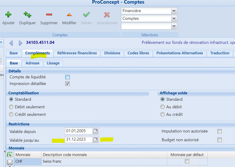Tick Monnaie par défaut for CHF
This screenshot has width=235, height=167.
(x=187, y=161)
